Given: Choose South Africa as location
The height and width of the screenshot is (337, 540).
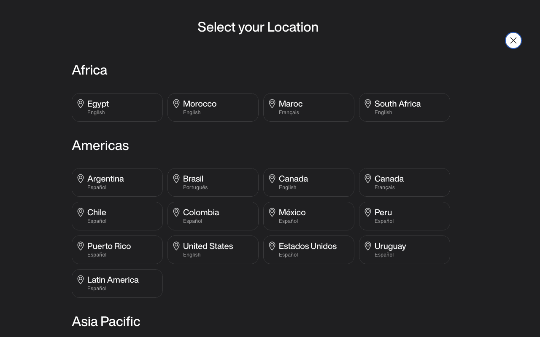Looking at the screenshot, I should point(404,107).
